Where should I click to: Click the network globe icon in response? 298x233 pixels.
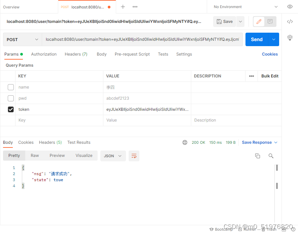[185, 142]
